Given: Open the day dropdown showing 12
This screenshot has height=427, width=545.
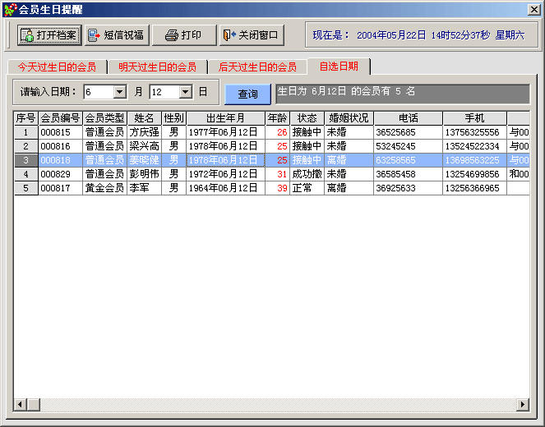Looking at the screenshot, I should pyautogui.click(x=185, y=93).
